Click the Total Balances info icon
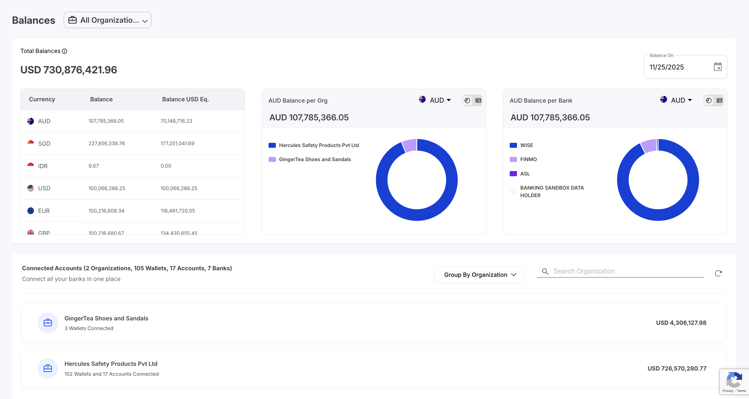 click(x=64, y=51)
